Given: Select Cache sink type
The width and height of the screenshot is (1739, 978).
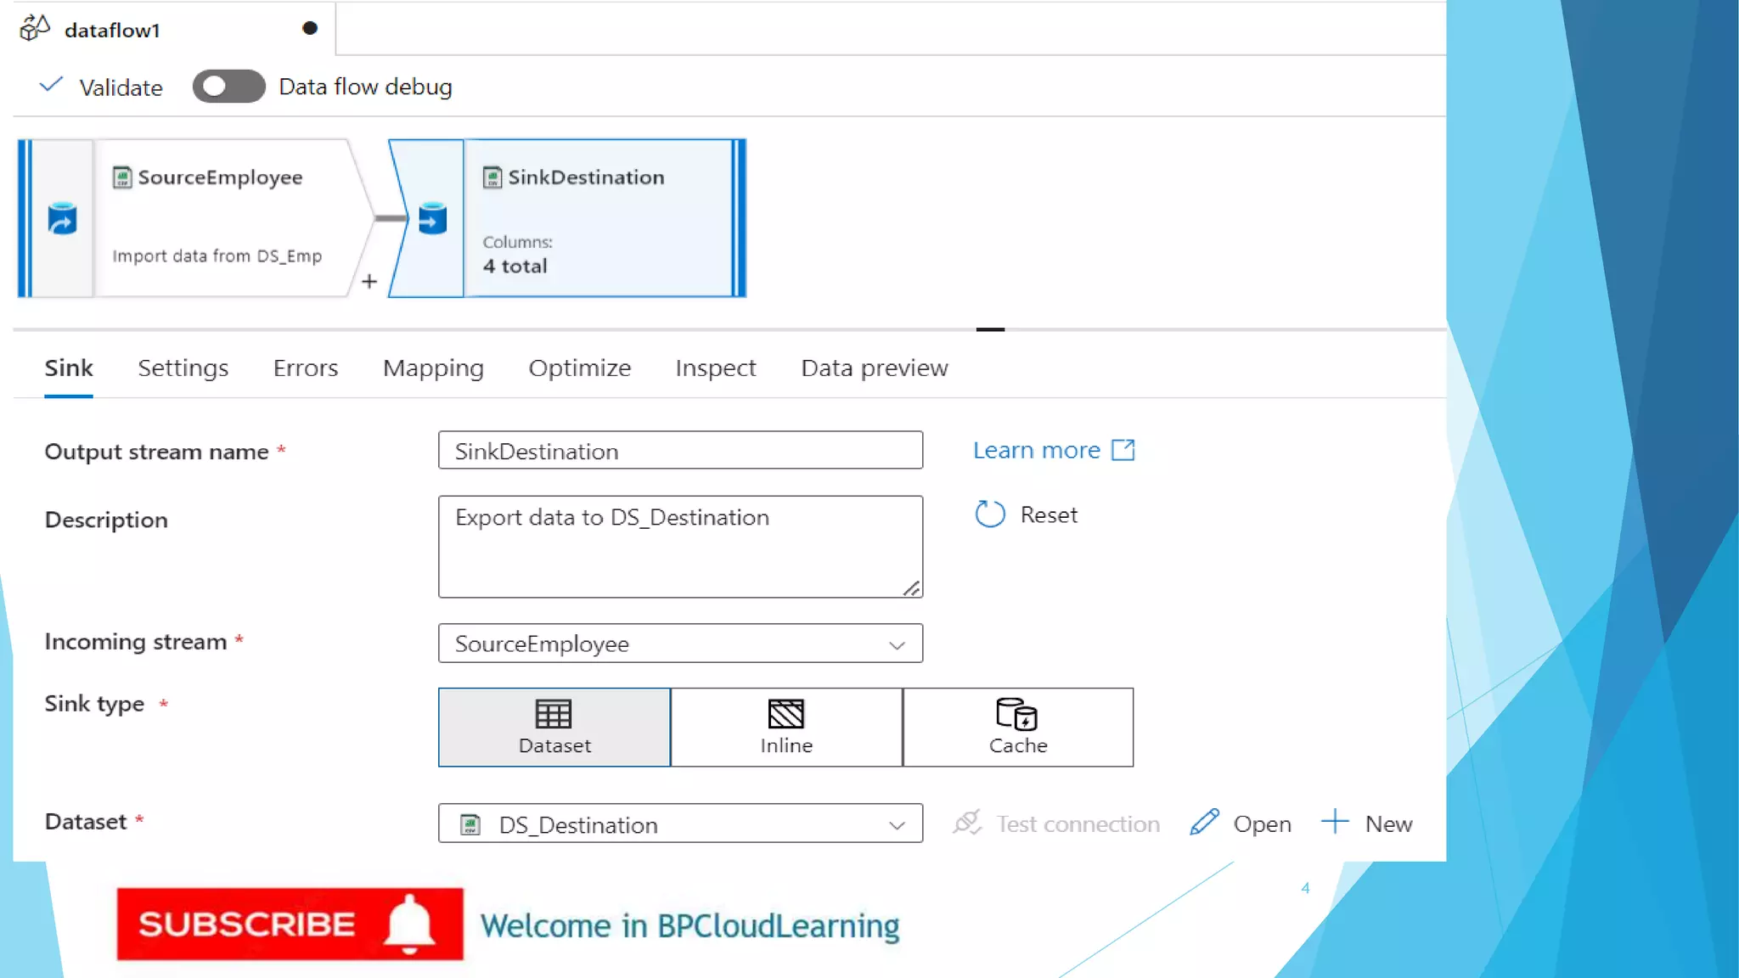Looking at the screenshot, I should pos(1017,728).
